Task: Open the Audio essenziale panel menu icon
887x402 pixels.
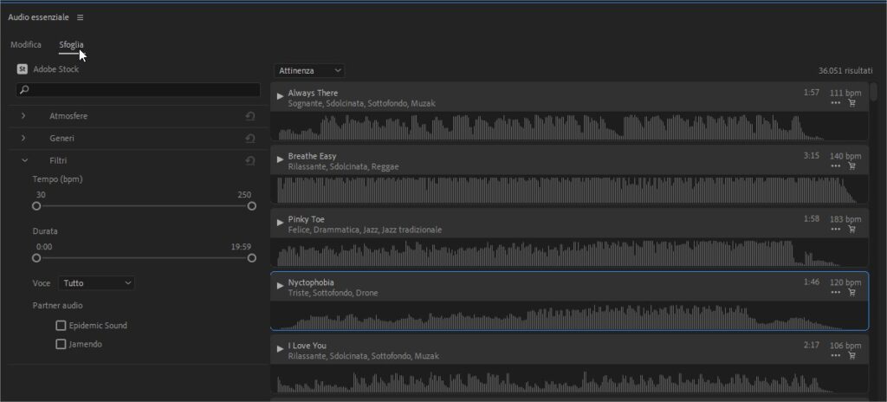Action: pyautogui.click(x=80, y=17)
